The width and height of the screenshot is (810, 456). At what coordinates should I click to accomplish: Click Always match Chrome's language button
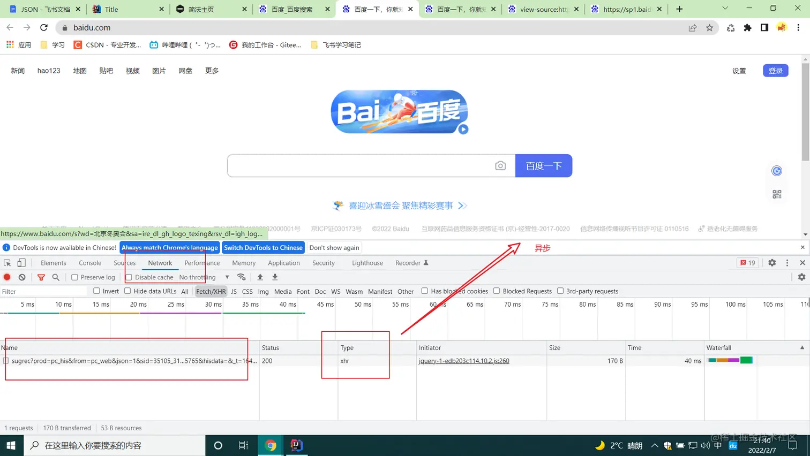click(169, 248)
